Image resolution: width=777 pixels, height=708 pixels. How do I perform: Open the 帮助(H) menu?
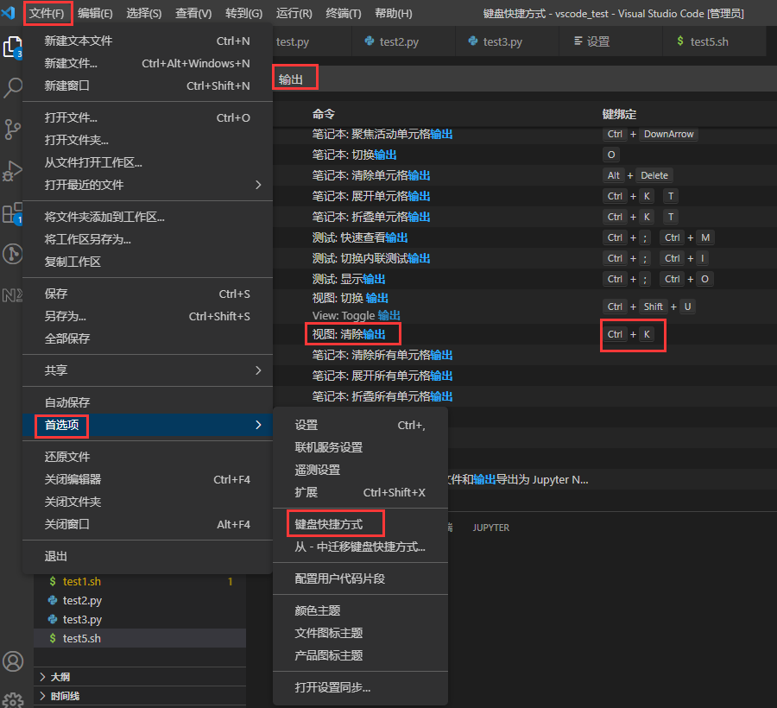pos(394,13)
